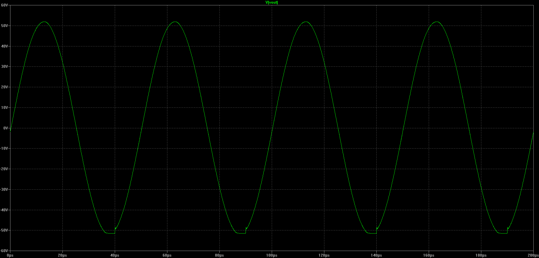Image resolution: width=539 pixels, height=258 pixels.
Task: Click the 40µs time axis label
Action: (x=115, y=255)
